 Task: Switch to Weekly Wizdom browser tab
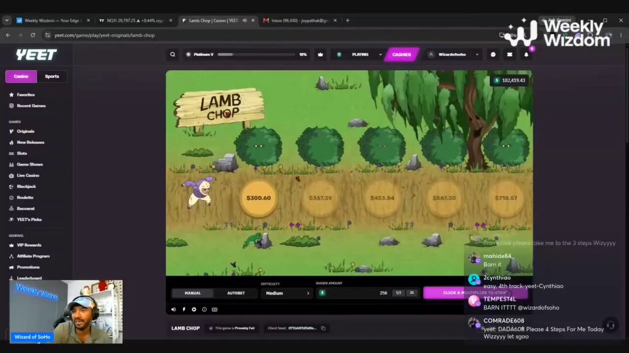click(x=52, y=20)
